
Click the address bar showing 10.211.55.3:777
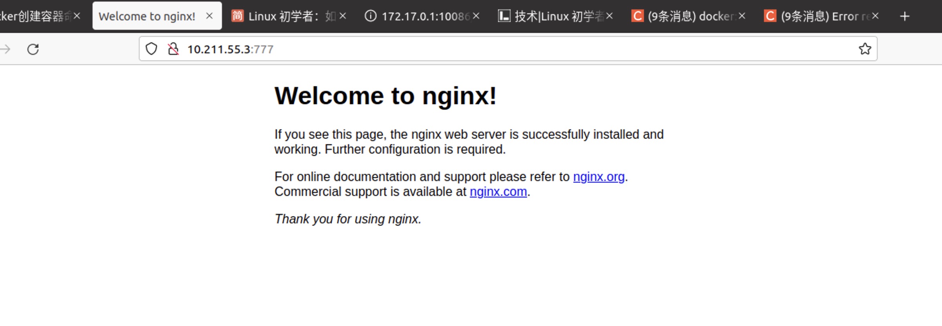point(471,49)
